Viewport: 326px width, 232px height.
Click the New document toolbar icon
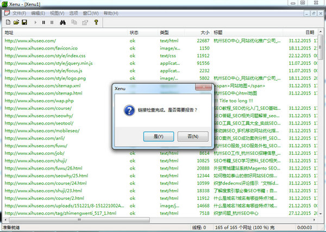[x=8, y=22]
